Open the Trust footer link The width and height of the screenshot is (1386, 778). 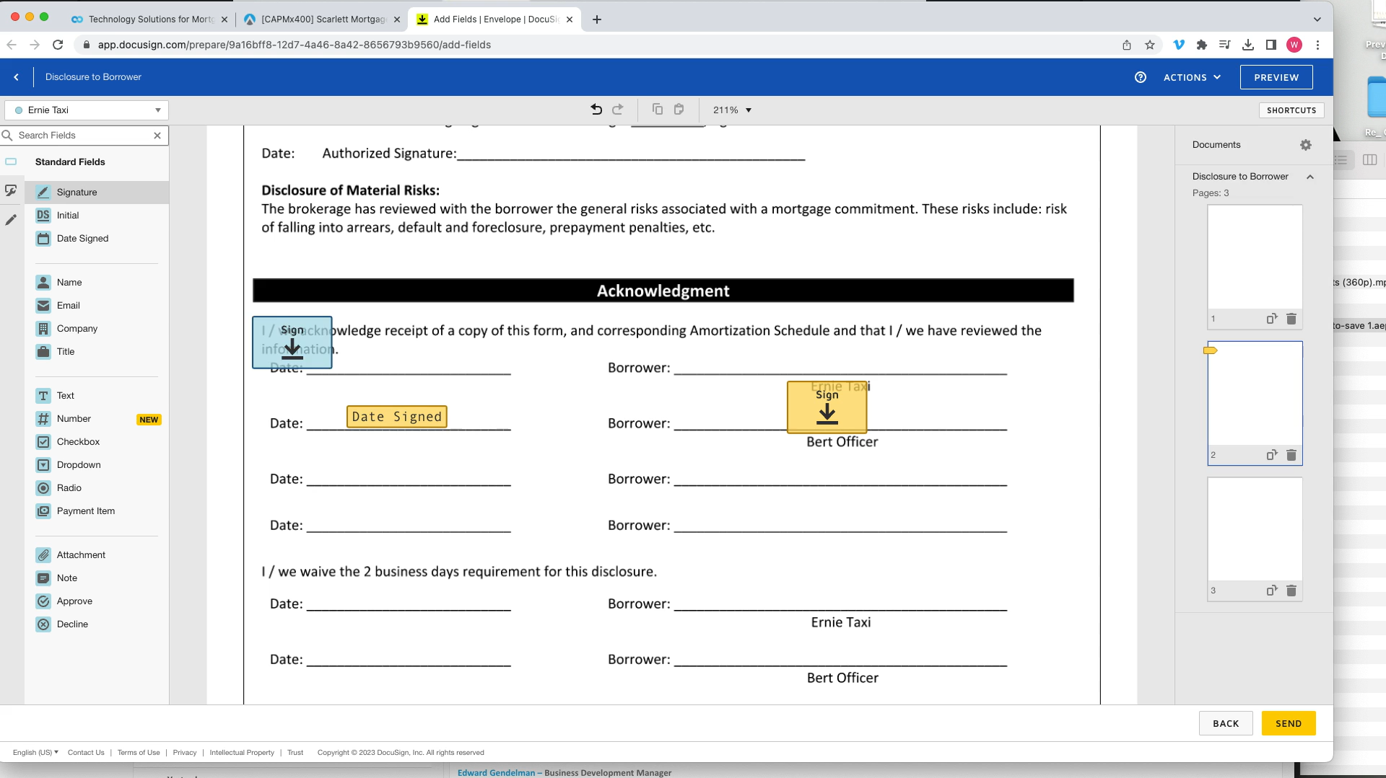point(295,752)
